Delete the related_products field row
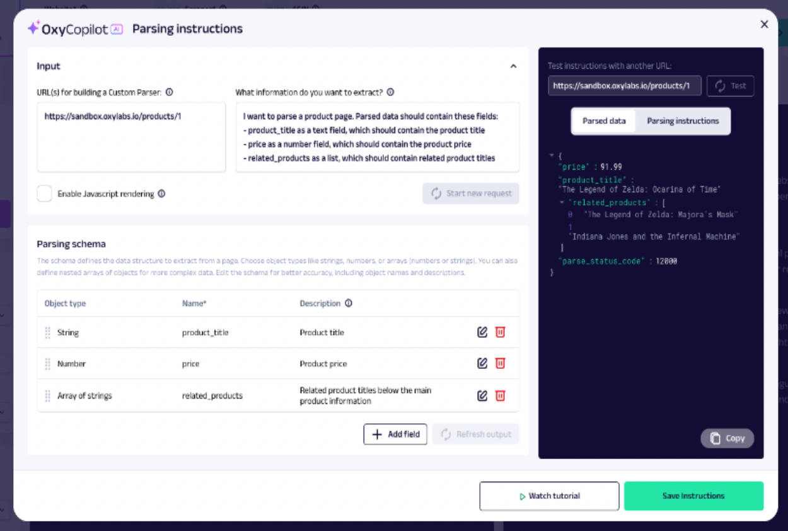788x531 pixels. click(x=500, y=395)
